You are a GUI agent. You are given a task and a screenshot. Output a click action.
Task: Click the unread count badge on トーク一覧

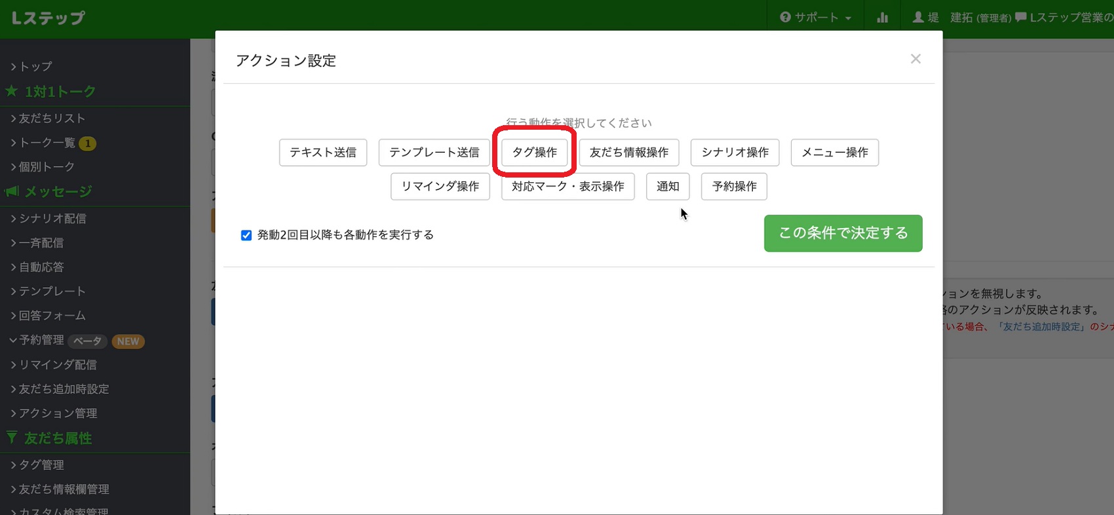[x=88, y=143]
